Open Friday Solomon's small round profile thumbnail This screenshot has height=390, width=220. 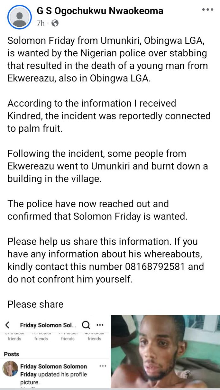tap(10, 369)
